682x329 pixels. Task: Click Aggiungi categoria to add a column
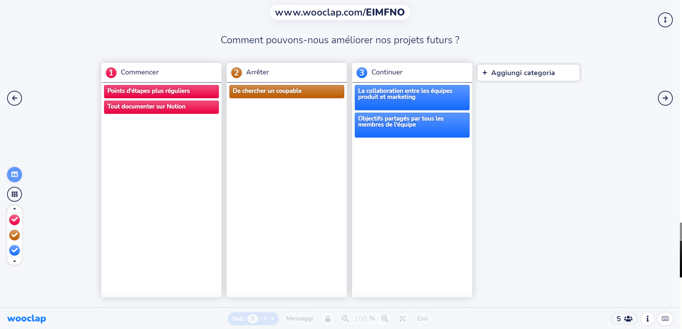528,73
